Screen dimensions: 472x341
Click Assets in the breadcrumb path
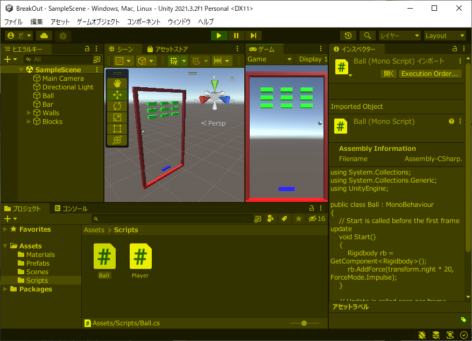point(94,230)
